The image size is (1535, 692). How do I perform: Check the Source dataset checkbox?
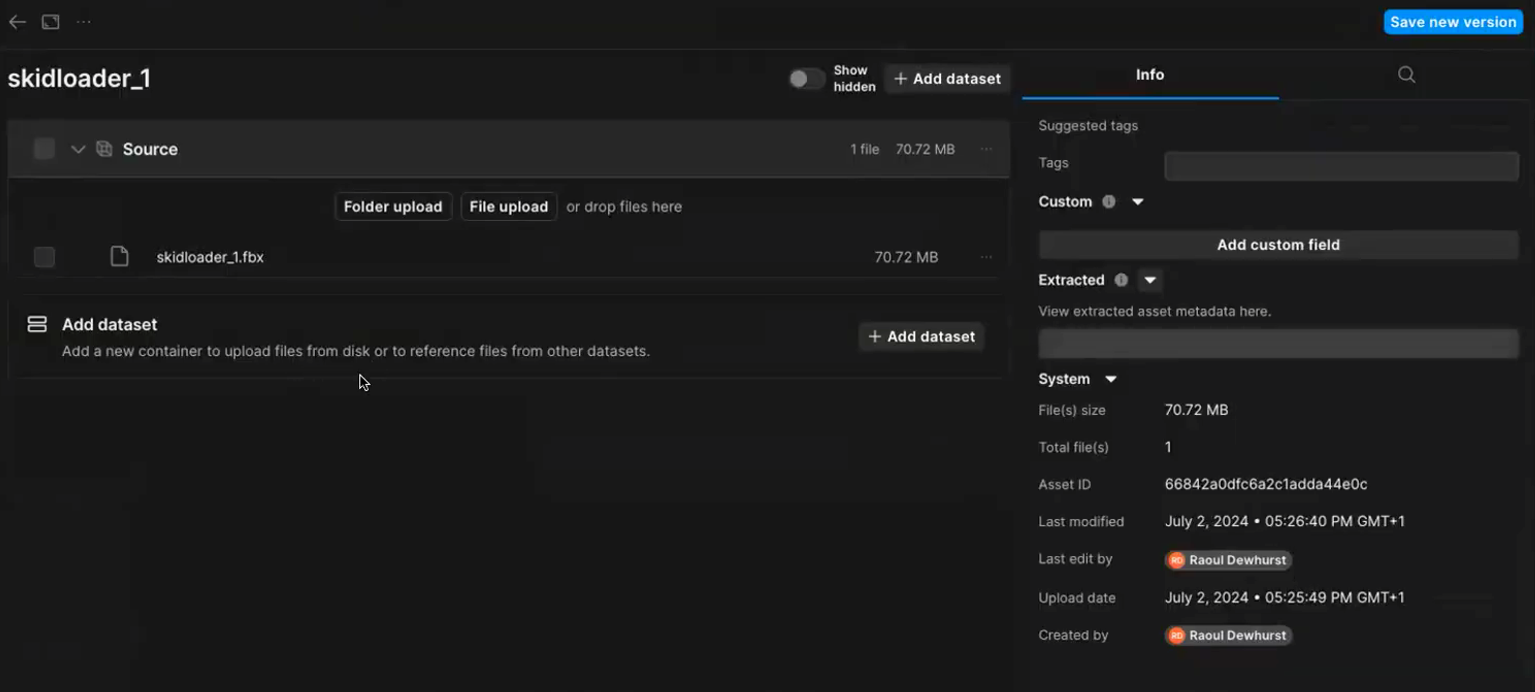click(44, 149)
